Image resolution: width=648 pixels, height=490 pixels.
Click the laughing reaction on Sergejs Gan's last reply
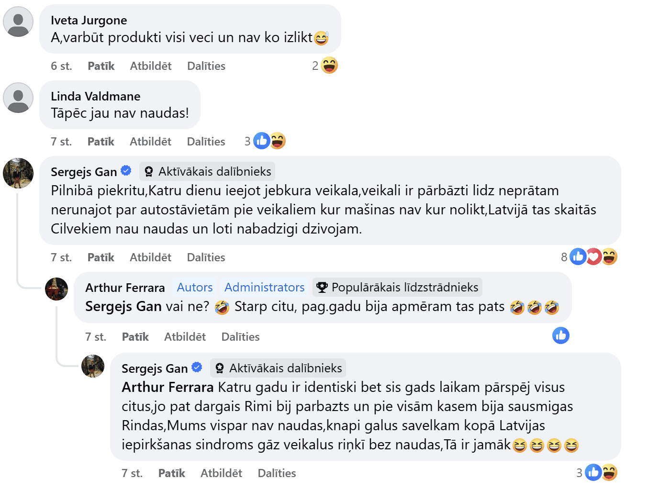[x=609, y=473]
